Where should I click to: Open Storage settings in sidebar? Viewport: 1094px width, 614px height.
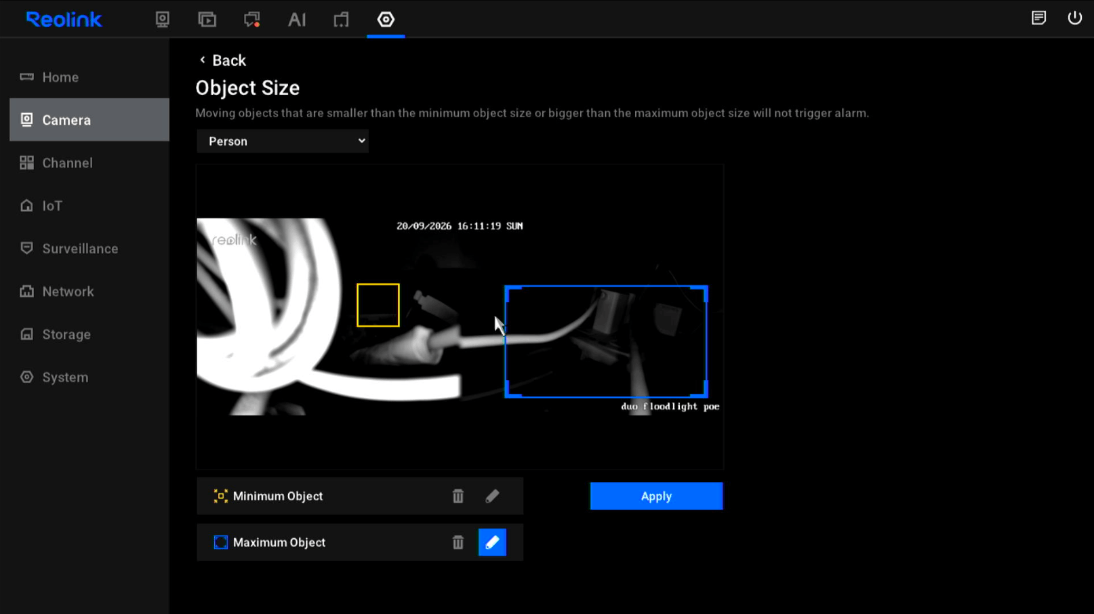(89, 334)
